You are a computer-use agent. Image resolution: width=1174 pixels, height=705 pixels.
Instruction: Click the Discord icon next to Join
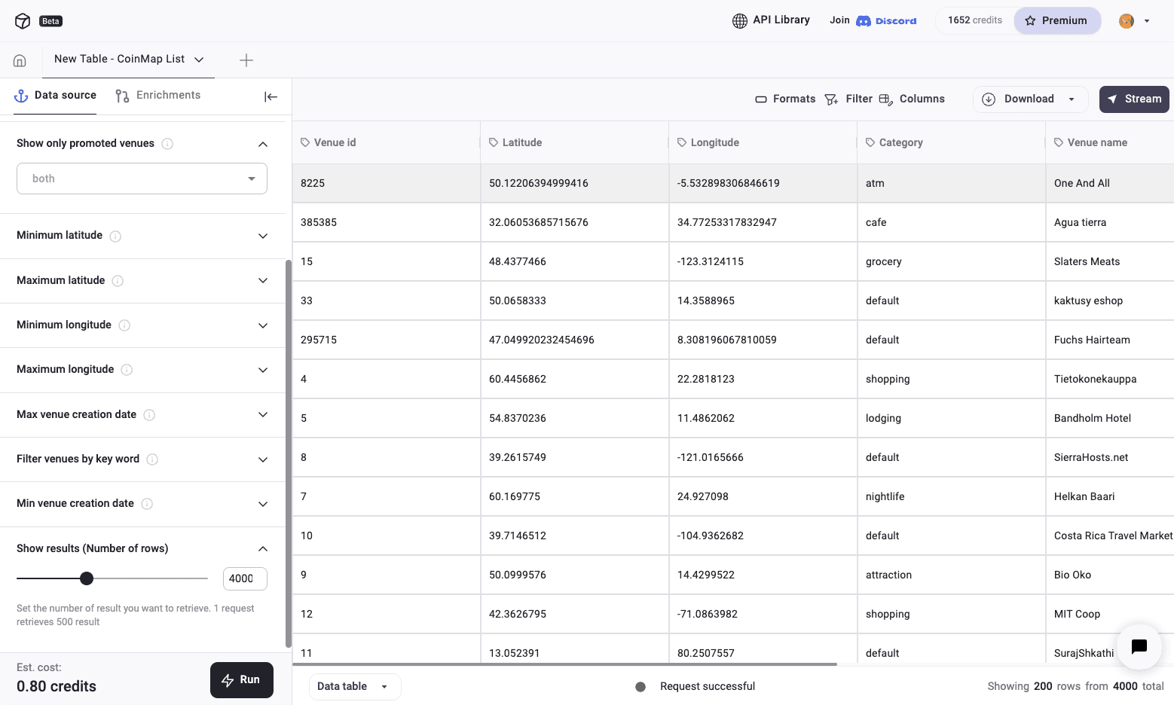click(x=864, y=20)
